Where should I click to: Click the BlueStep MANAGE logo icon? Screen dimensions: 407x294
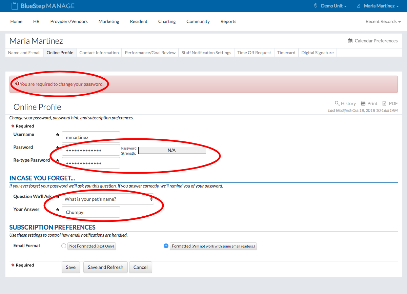15,6
